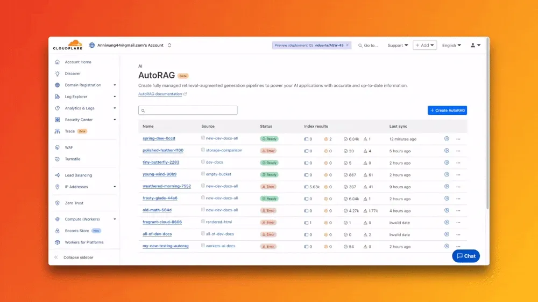The height and width of the screenshot is (302, 538).
Task: Open the Support dropdown menu
Action: [x=398, y=46]
